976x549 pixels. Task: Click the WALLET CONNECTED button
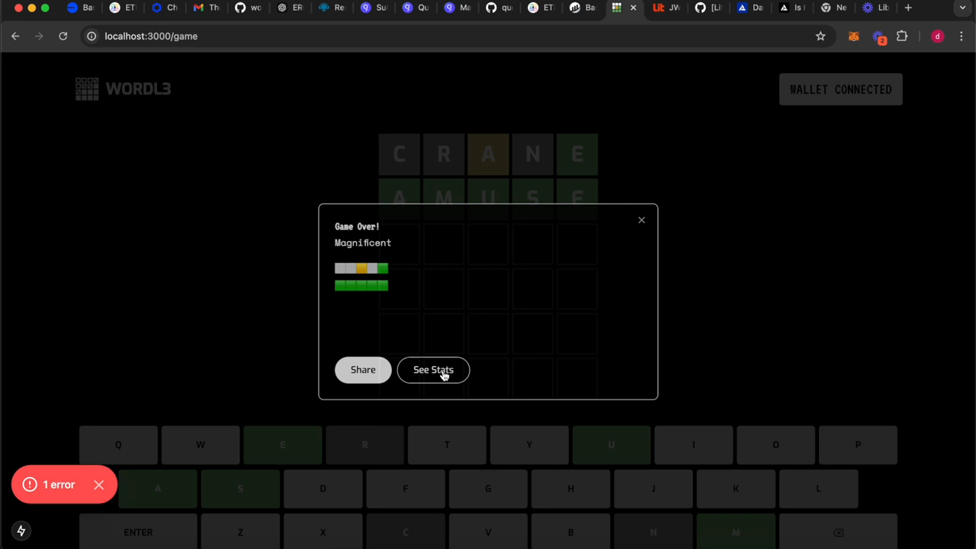coord(840,89)
